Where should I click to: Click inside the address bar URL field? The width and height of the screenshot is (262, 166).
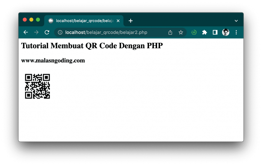(x=102, y=32)
